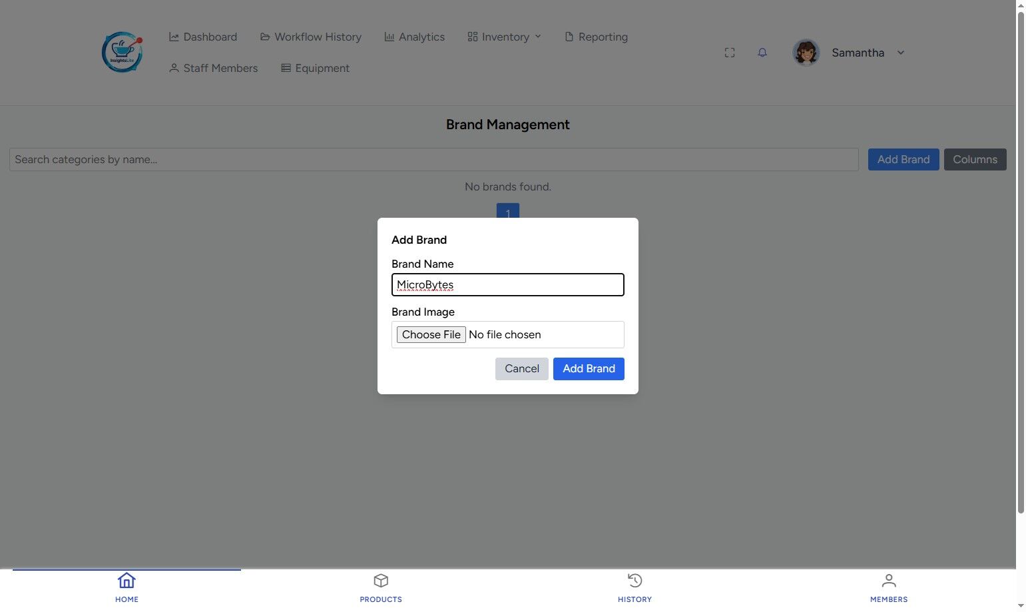Open the Dashboard menu item
The image size is (1026, 612).
point(203,37)
